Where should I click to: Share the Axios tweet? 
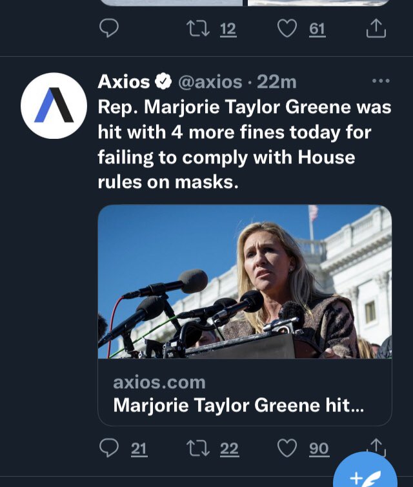click(376, 446)
